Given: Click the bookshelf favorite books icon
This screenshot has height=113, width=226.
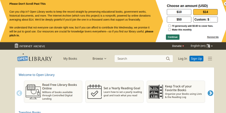Looking at the screenshot, I should [x=156, y=92].
